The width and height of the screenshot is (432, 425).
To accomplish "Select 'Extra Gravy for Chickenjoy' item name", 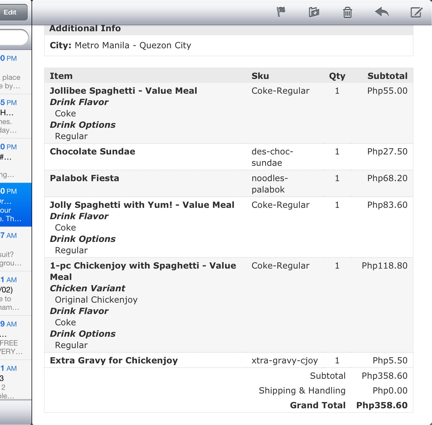I will (114, 360).
